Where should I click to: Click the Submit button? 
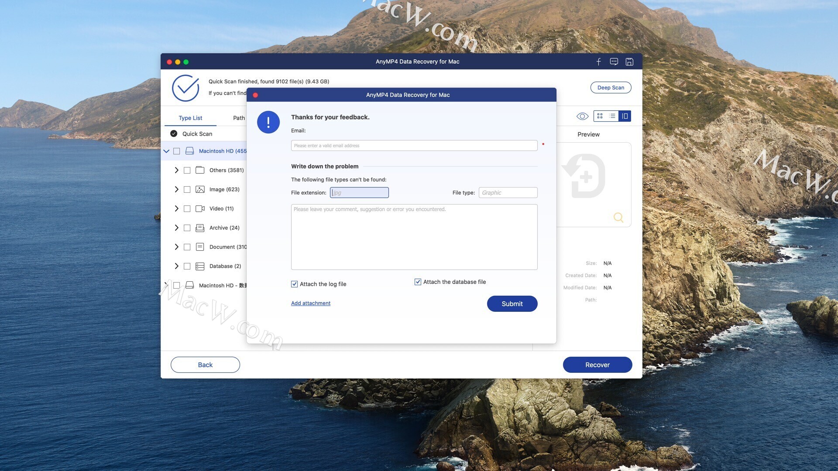pyautogui.click(x=512, y=304)
